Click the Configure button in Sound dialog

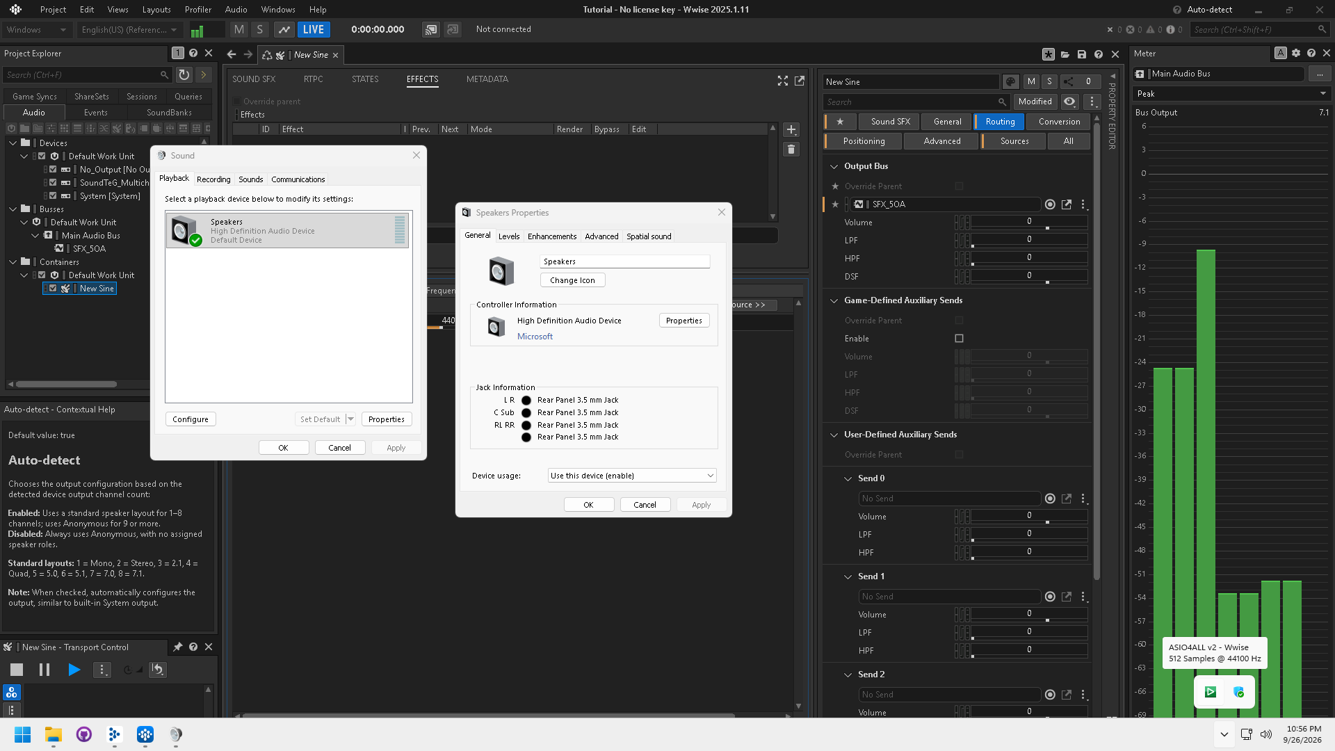click(x=191, y=419)
